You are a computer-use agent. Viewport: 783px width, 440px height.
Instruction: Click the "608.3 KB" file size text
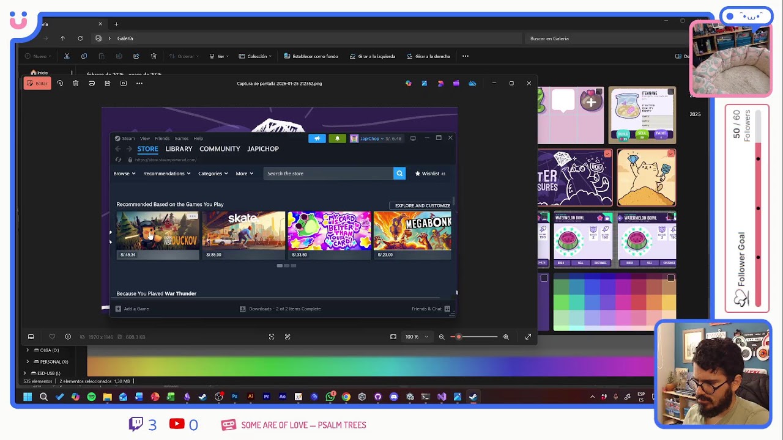point(135,337)
